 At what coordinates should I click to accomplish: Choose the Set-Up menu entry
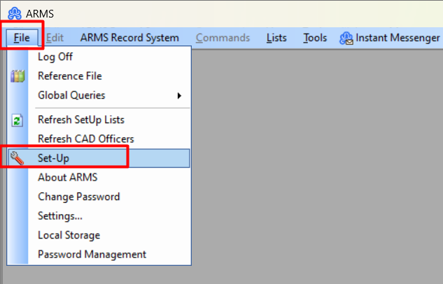point(99,158)
